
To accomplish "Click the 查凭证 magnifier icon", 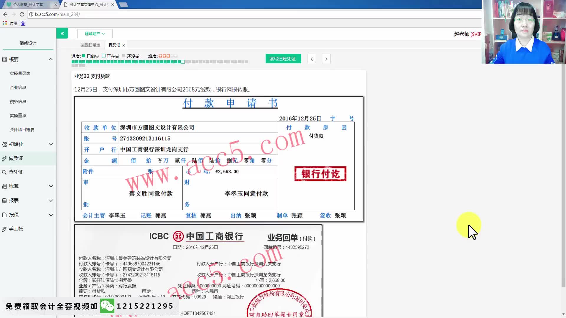I will coord(4,172).
